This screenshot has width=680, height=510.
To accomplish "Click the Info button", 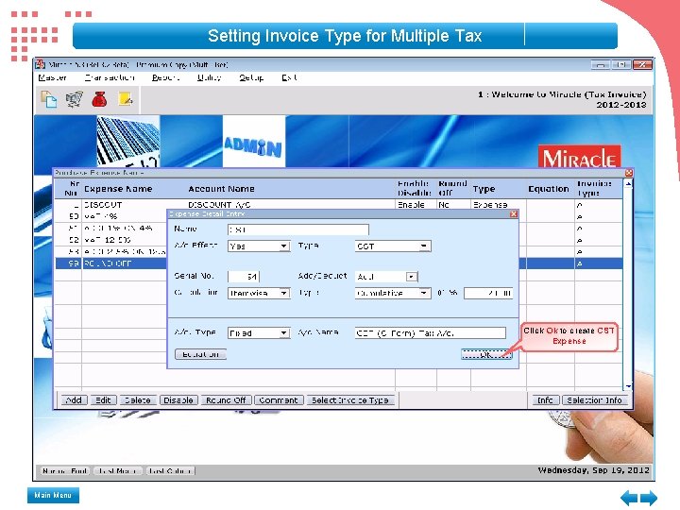I will (545, 400).
